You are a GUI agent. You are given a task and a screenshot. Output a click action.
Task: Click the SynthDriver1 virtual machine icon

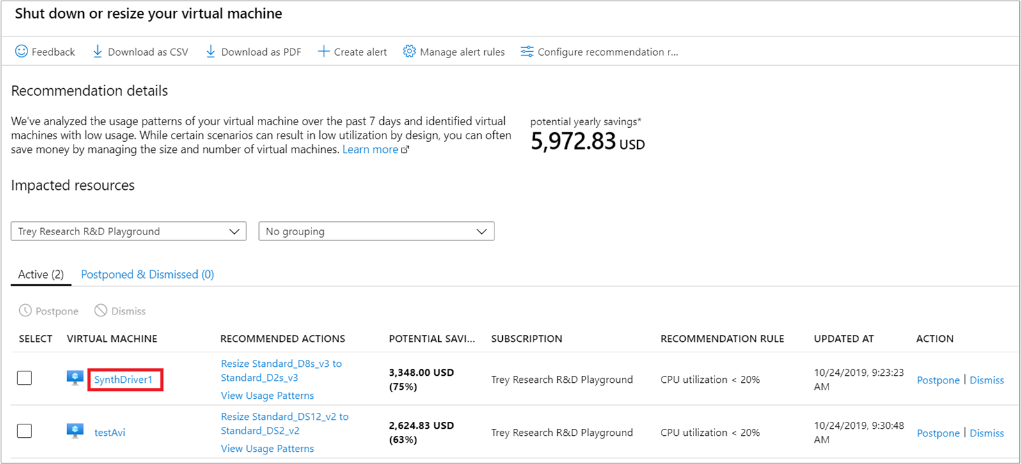pos(75,378)
